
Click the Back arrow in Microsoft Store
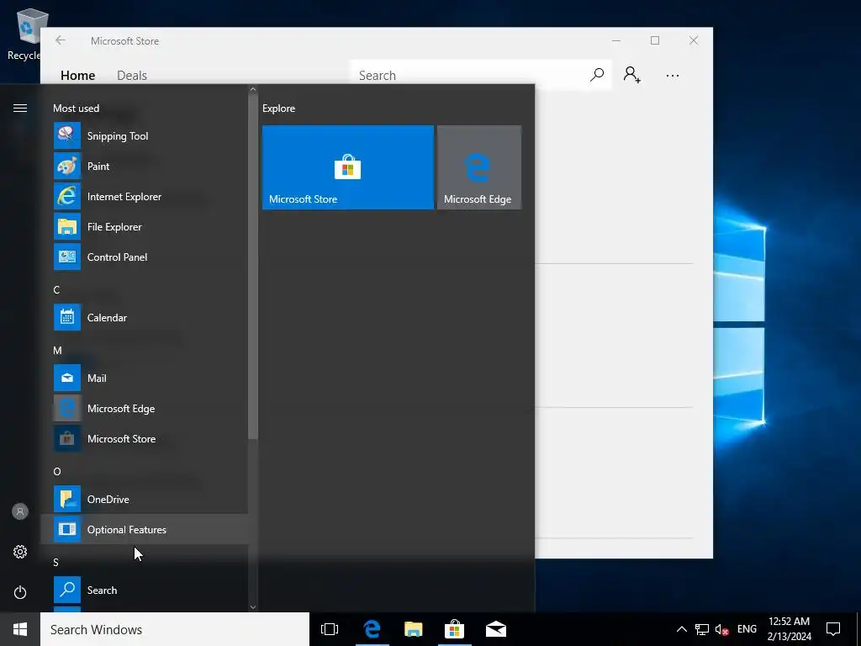(61, 40)
